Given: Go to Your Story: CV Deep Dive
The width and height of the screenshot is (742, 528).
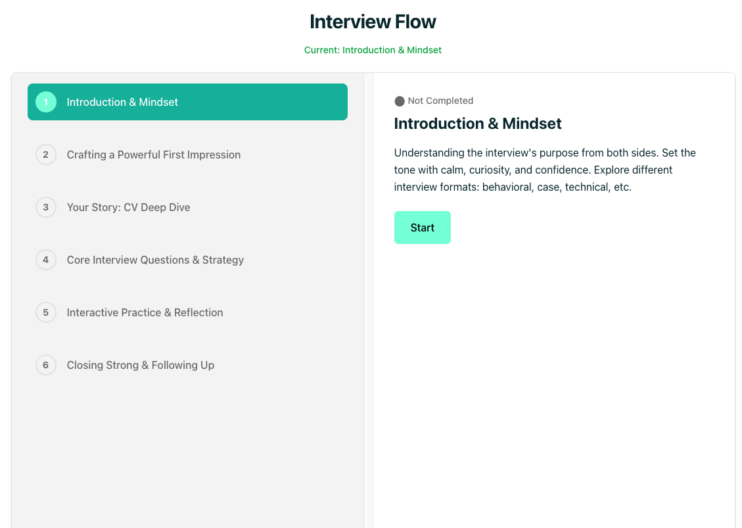Looking at the screenshot, I should pos(129,207).
